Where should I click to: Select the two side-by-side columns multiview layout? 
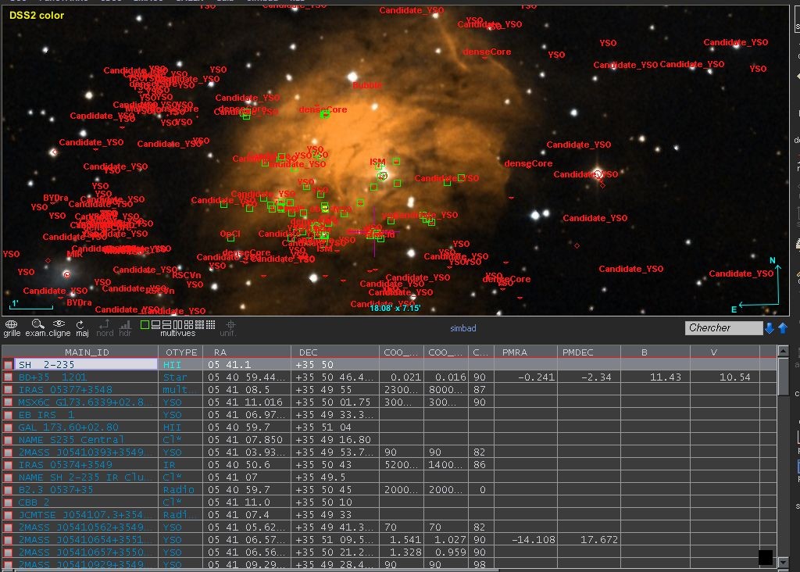(177, 324)
